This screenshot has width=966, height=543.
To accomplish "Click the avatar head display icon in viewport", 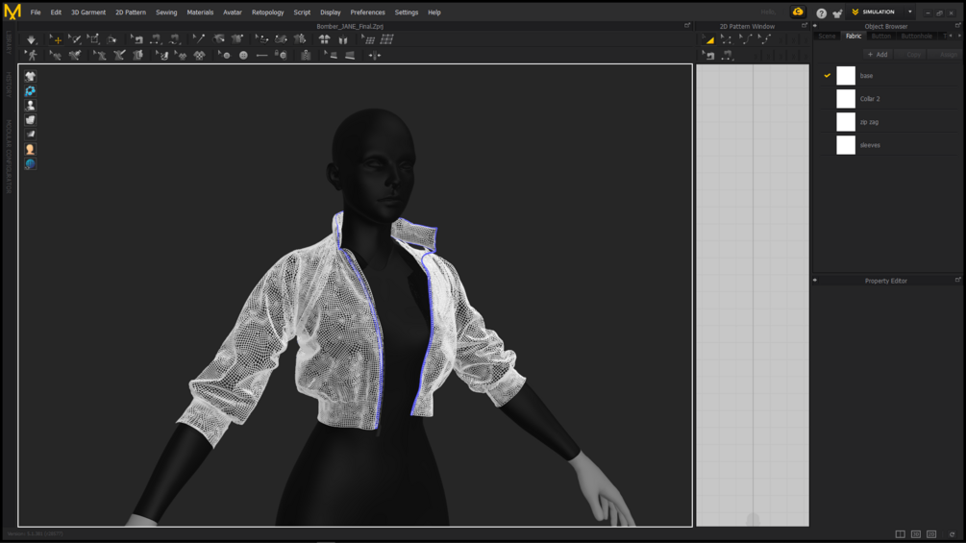I will click(x=30, y=149).
